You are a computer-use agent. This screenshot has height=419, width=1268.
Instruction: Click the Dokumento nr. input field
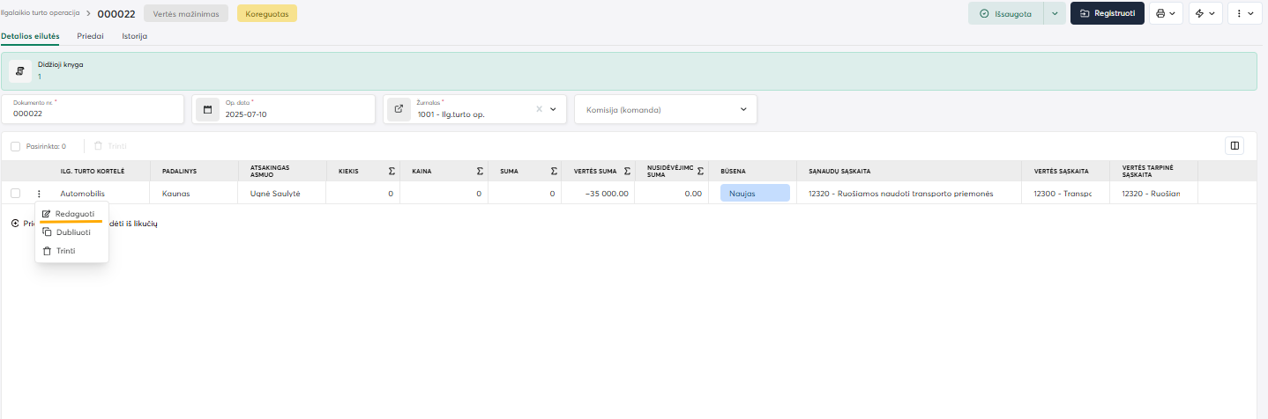pos(93,114)
